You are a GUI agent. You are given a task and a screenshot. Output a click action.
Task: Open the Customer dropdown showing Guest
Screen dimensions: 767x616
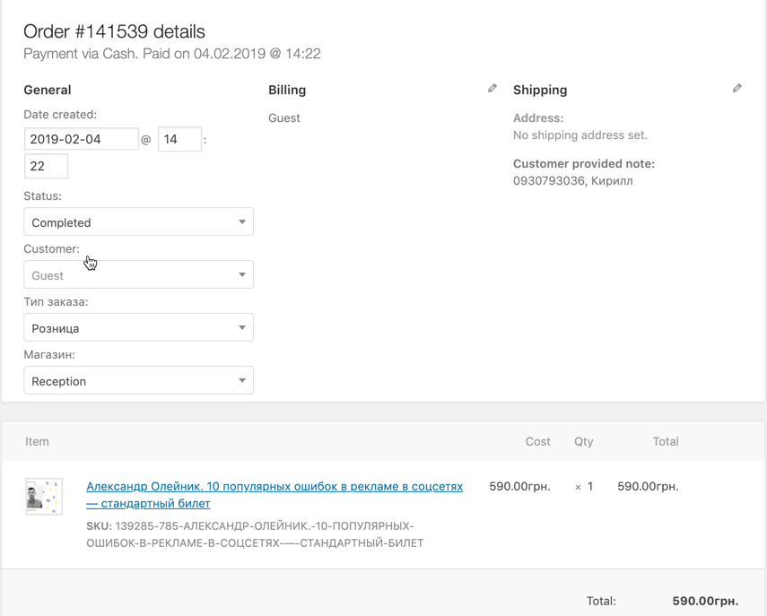[138, 274]
